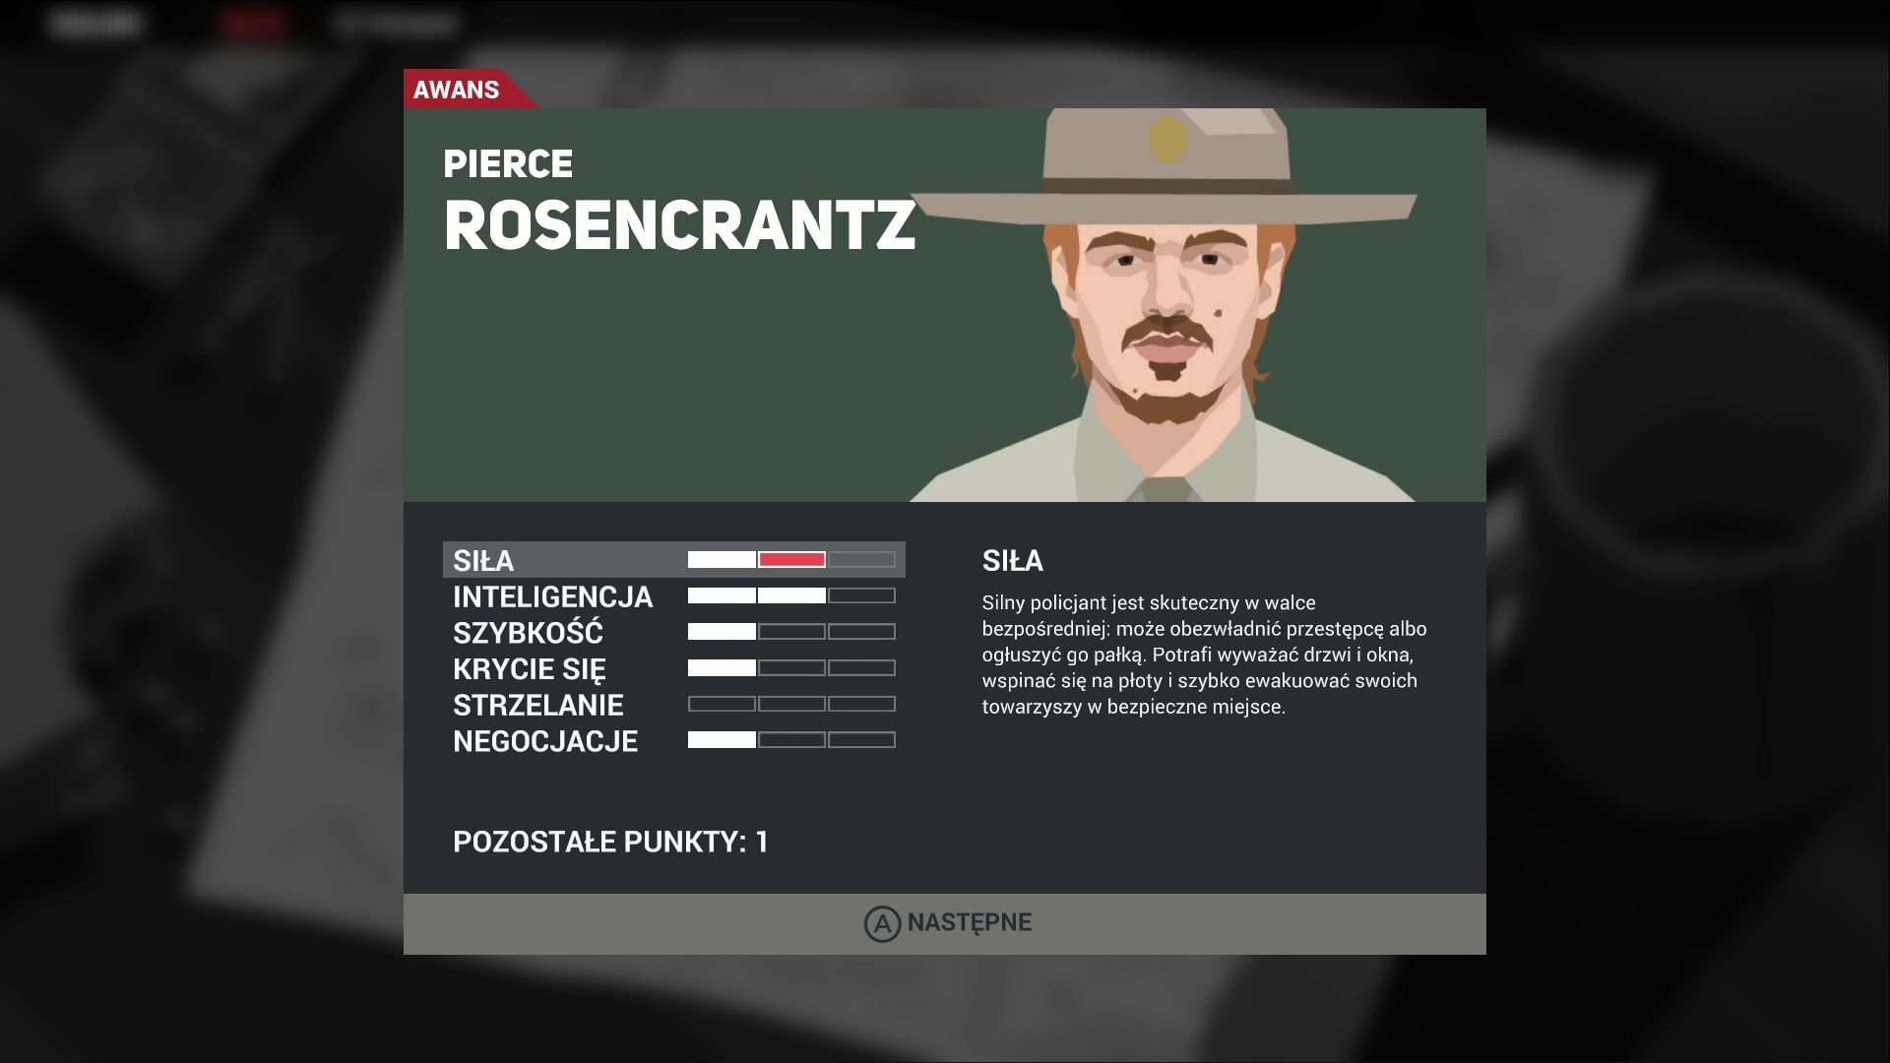This screenshot has width=1890, height=1063.
Task: Select the Strzelanie skill row
Action: 538,705
